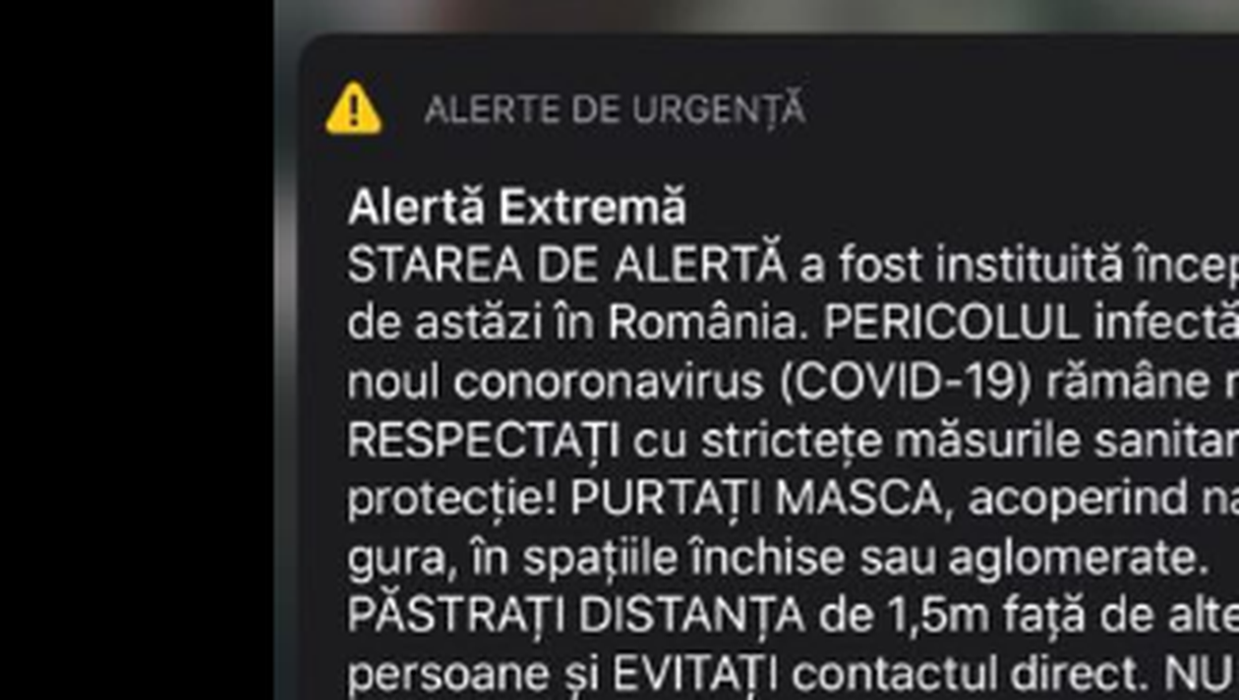Click the word conoronavirus in the message

click(x=609, y=383)
